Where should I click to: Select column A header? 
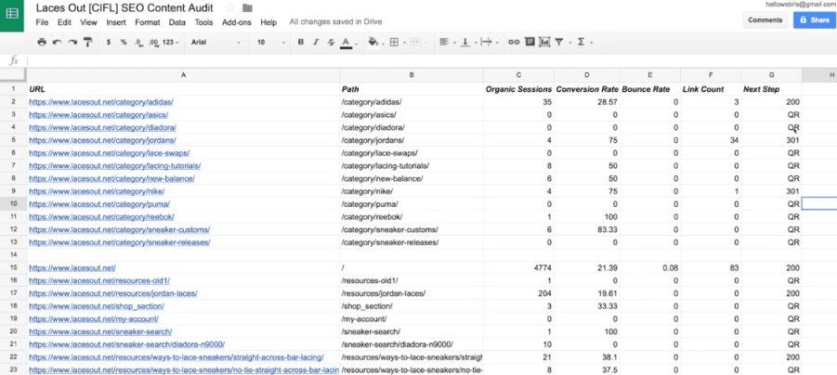pyautogui.click(x=183, y=75)
